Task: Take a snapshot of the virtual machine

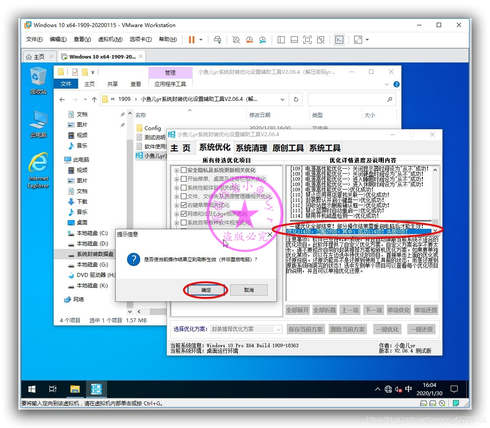Action: pyautogui.click(x=236, y=40)
